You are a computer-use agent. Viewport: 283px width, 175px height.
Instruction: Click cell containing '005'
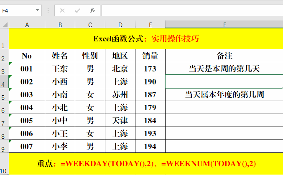27,120
